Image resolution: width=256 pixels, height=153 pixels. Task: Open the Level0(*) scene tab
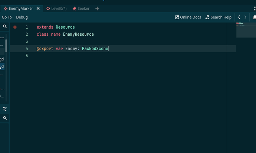[x=56, y=9]
